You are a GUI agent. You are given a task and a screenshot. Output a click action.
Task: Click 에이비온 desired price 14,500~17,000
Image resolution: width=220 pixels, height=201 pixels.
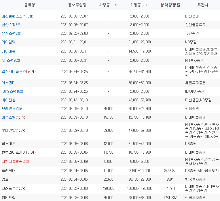pos(140,51)
